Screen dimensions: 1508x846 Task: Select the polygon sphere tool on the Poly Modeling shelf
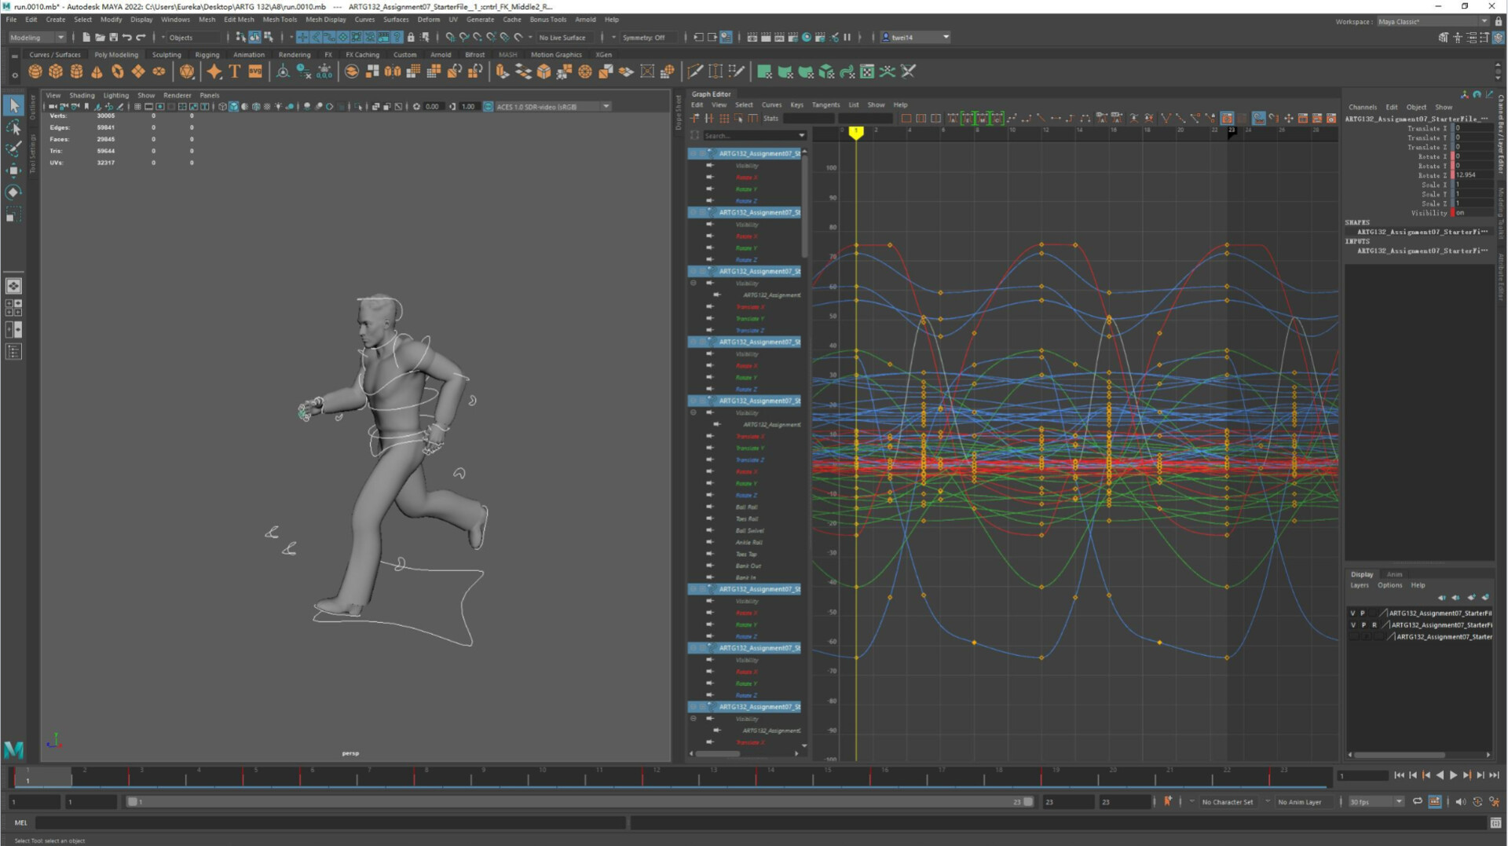coord(35,71)
